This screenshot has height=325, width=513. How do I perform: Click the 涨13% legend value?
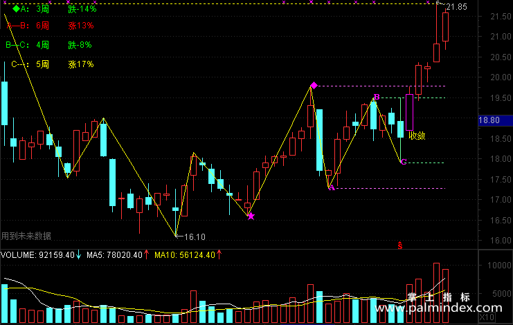pos(81,26)
